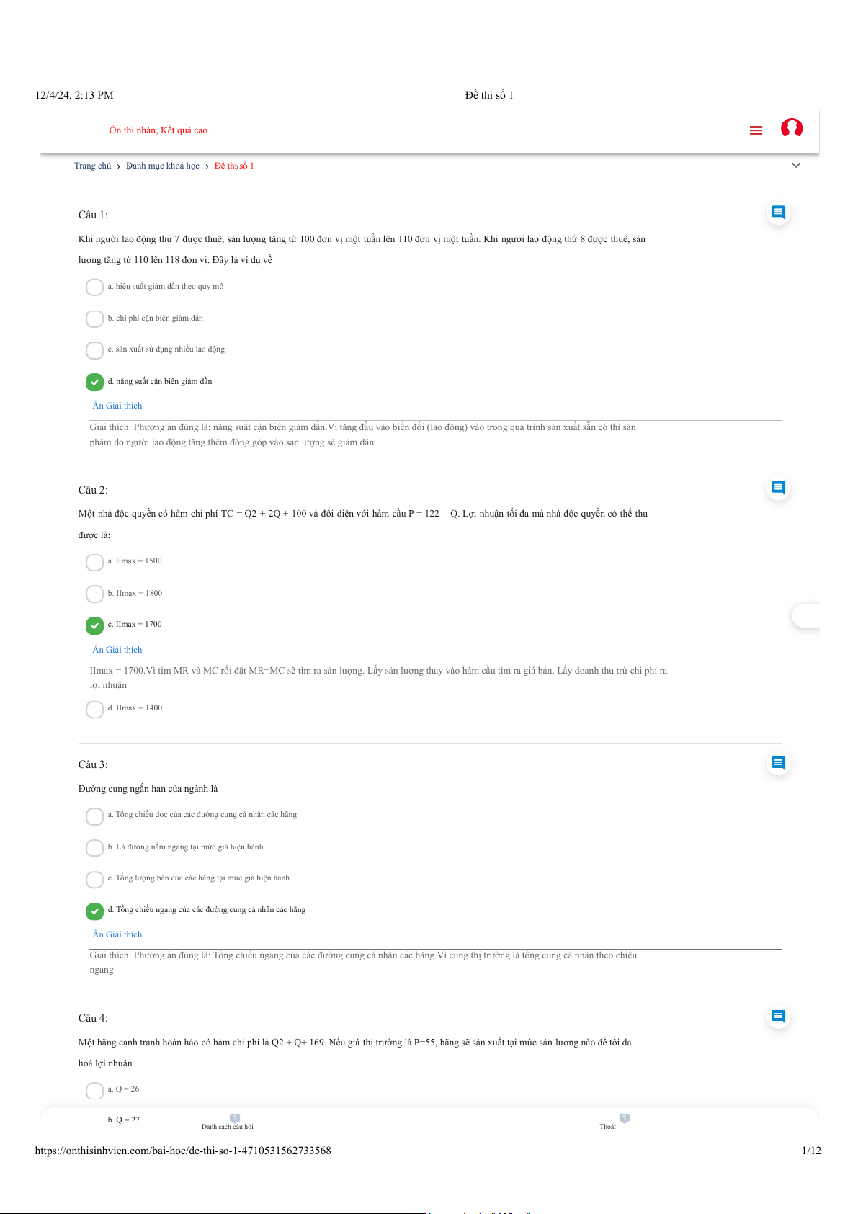Click the floating side tab on right edge
858x1214 pixels.
click(x=805, y=616)
